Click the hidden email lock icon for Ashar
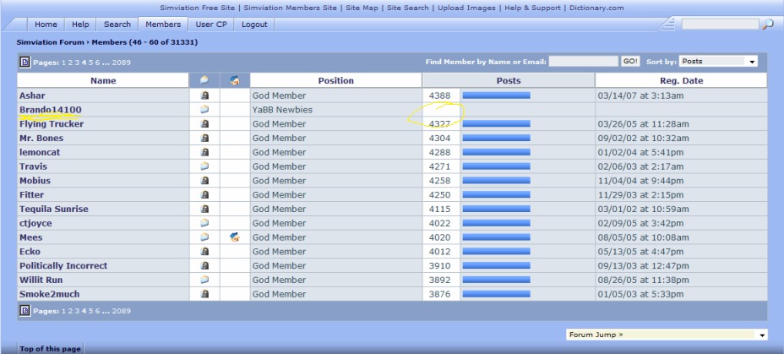 (204, 95)
